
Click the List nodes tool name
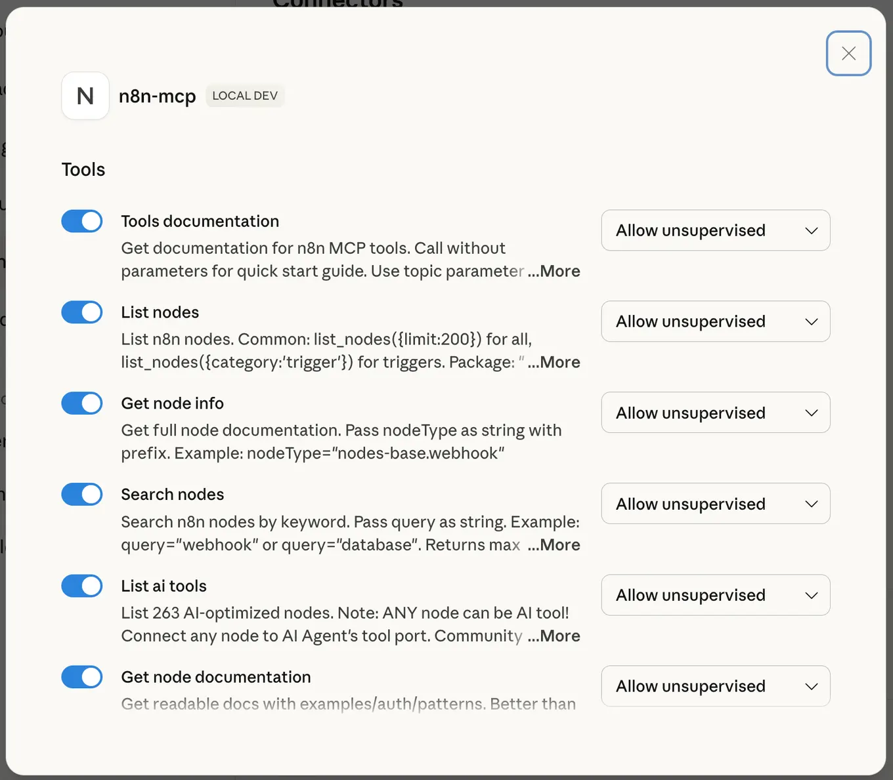(x=160, y=312)
